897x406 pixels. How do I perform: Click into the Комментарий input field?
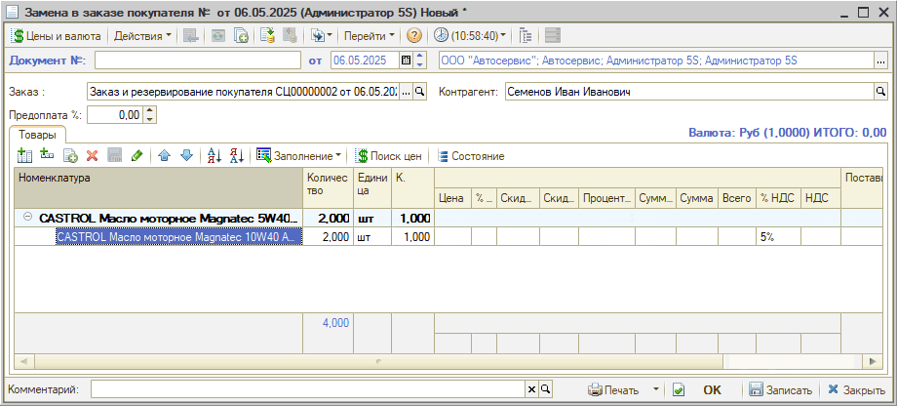coord(307,389)
